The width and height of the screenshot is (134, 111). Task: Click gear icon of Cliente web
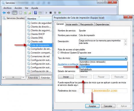[29, 41]
